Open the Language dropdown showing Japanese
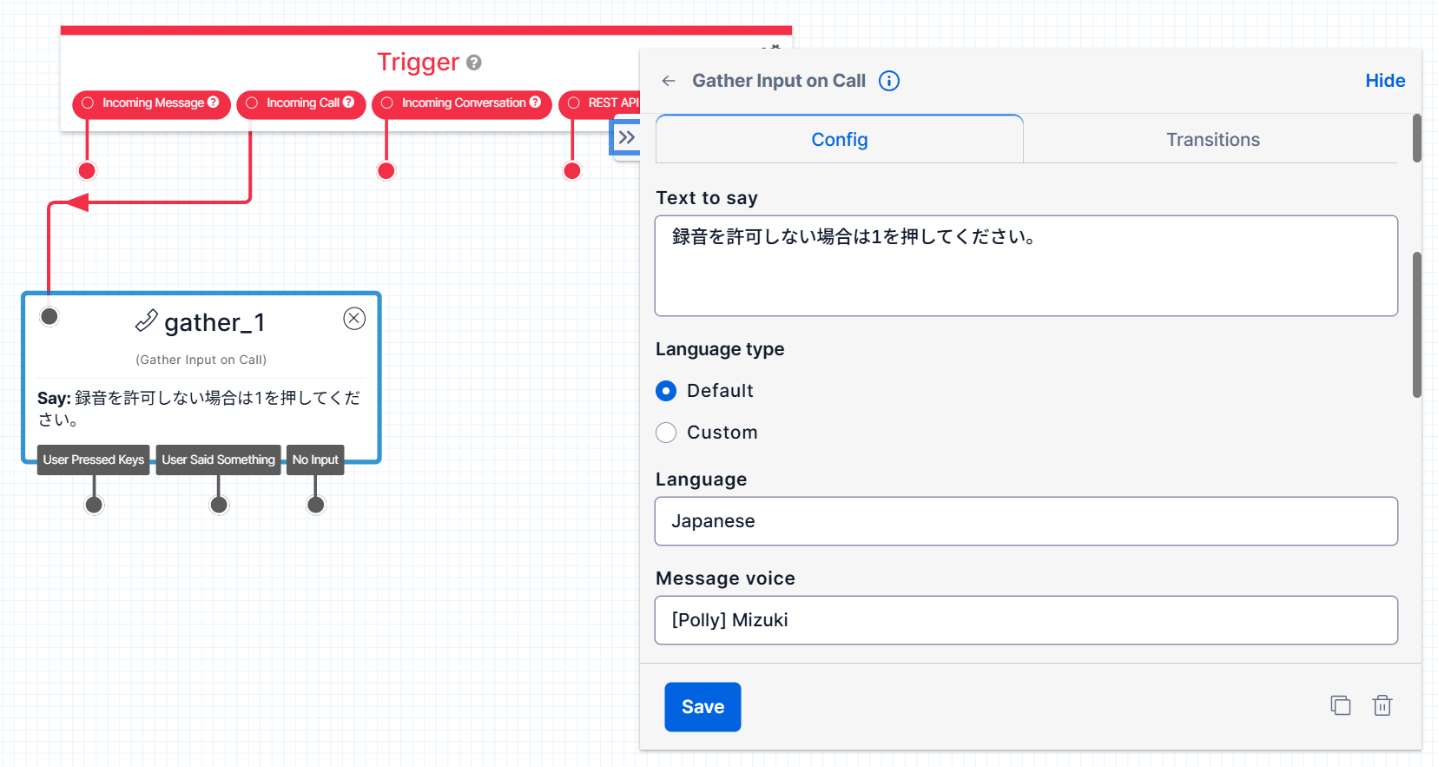Viewport: 1438px width, 767px height. click(1026, 521)
